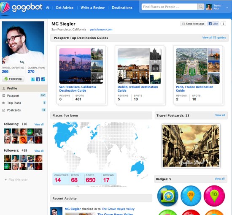
Task: Open the Grafton Street postcard
Action: click(191, 146)
